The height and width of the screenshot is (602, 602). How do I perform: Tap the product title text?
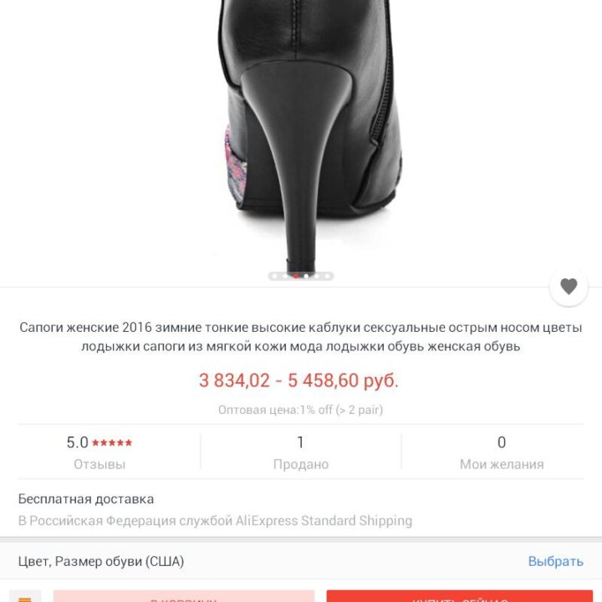pos(301,337)
